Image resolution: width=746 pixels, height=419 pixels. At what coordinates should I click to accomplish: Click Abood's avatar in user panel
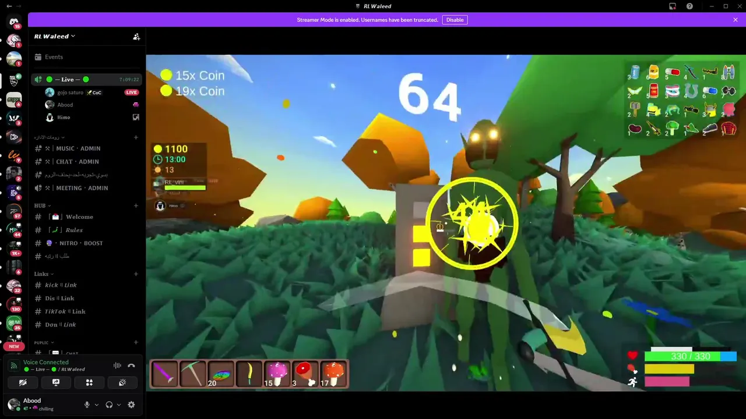[13, 404]
